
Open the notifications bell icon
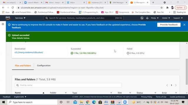pyautogui.click(x=147, y=18)
